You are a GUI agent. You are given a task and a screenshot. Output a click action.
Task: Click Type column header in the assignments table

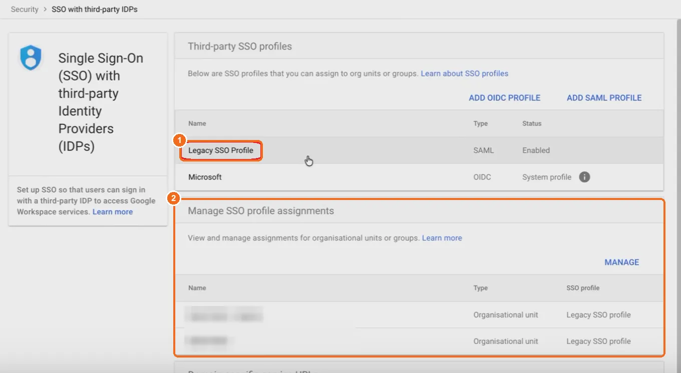[x=481, y=288]
